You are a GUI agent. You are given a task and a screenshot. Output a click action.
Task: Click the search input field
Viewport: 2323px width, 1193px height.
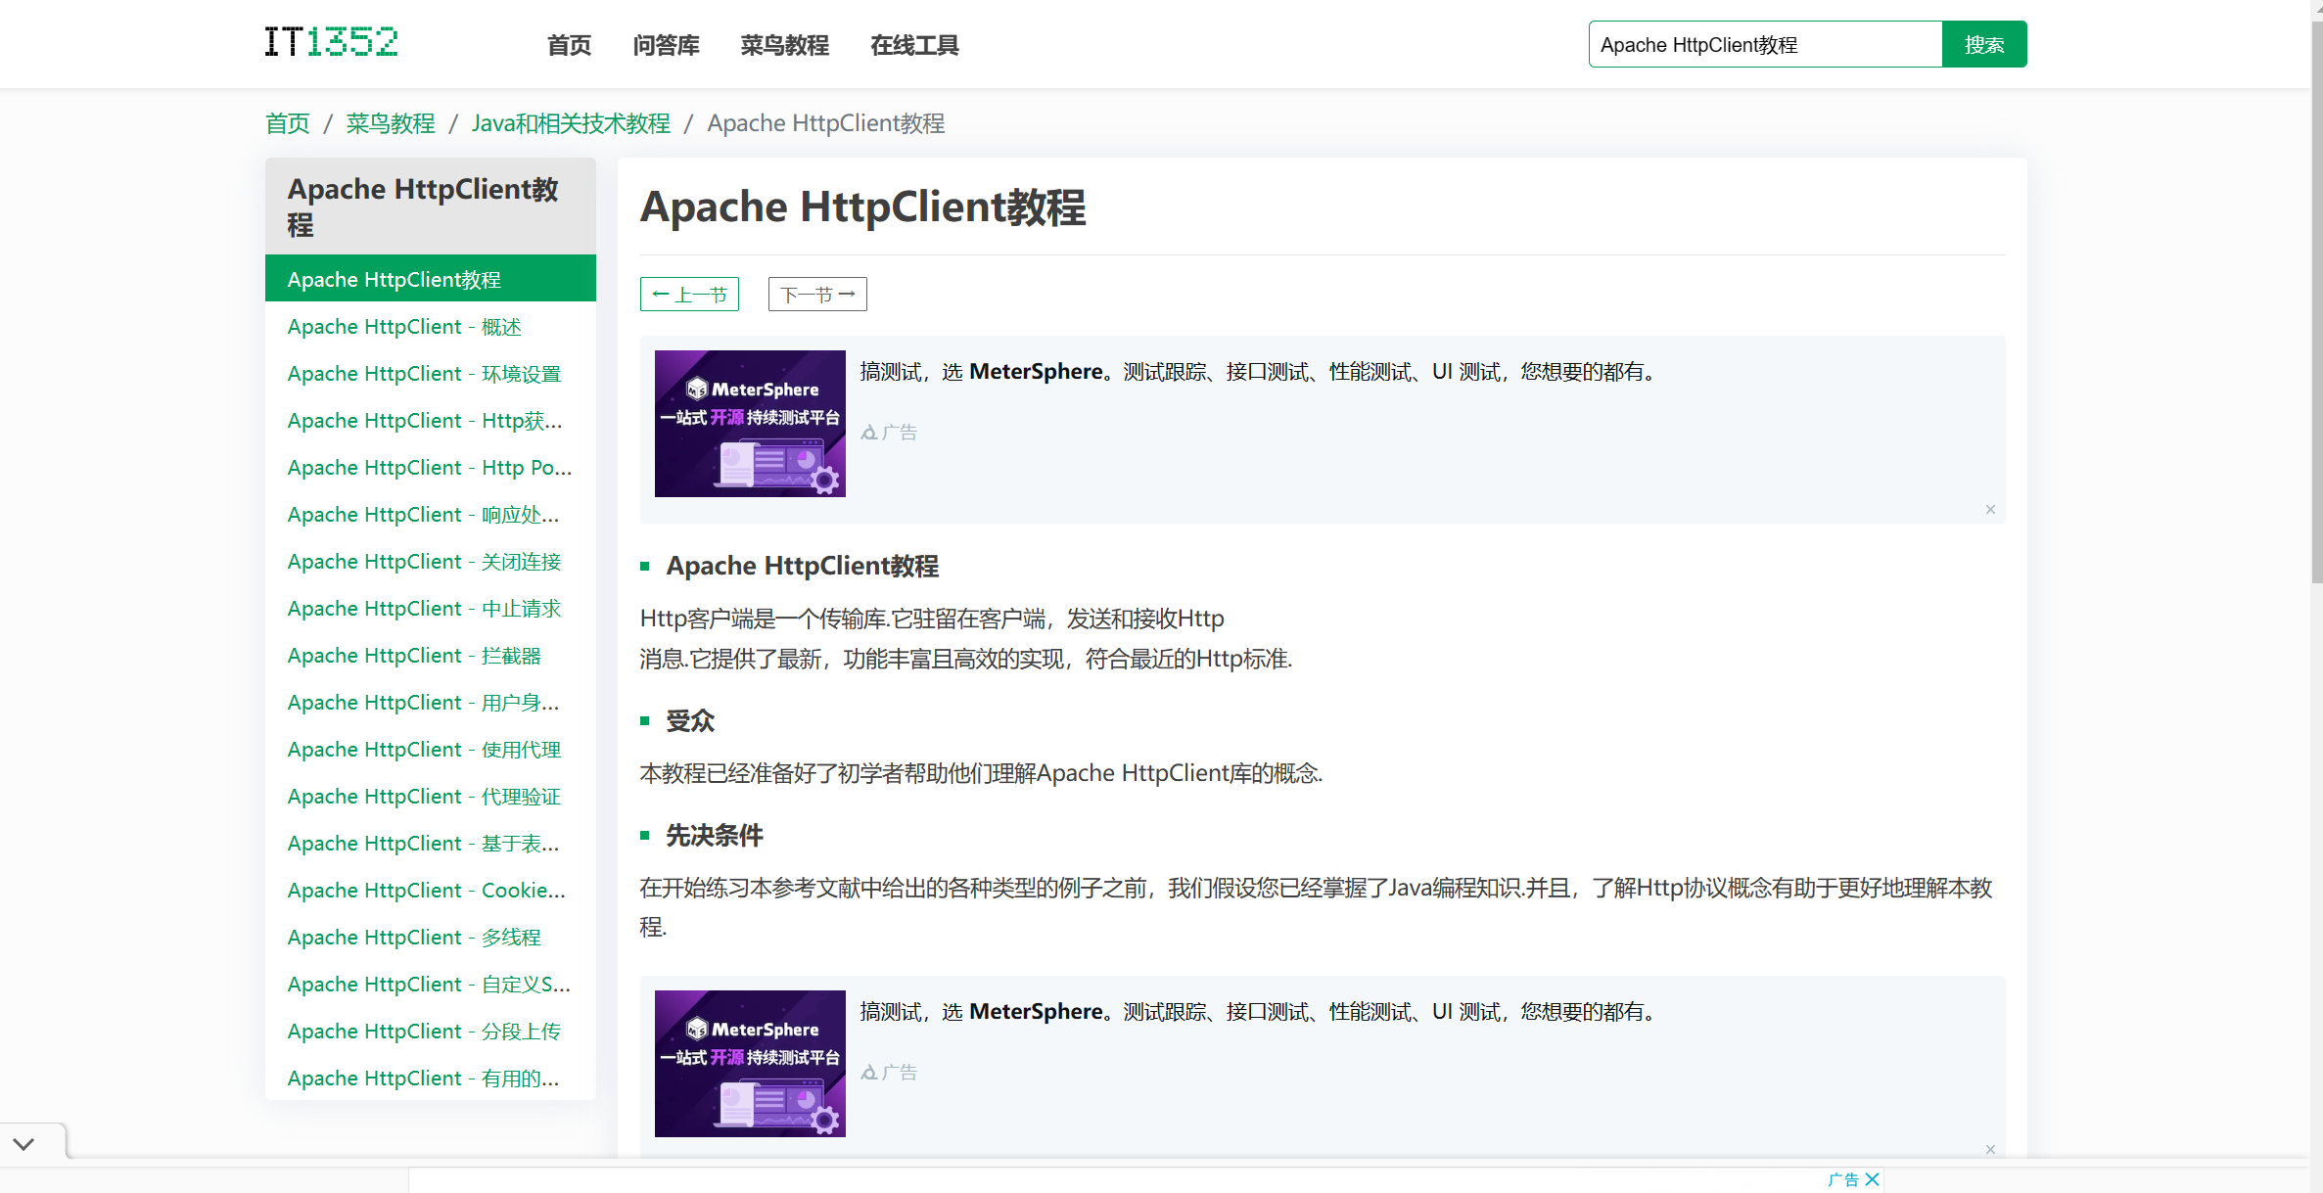[x=1765, y=44]
